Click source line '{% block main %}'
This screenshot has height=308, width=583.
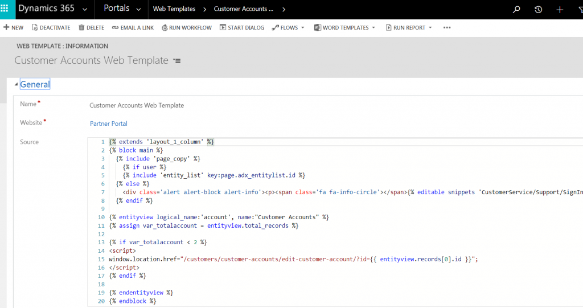click(x=136, y=150)
